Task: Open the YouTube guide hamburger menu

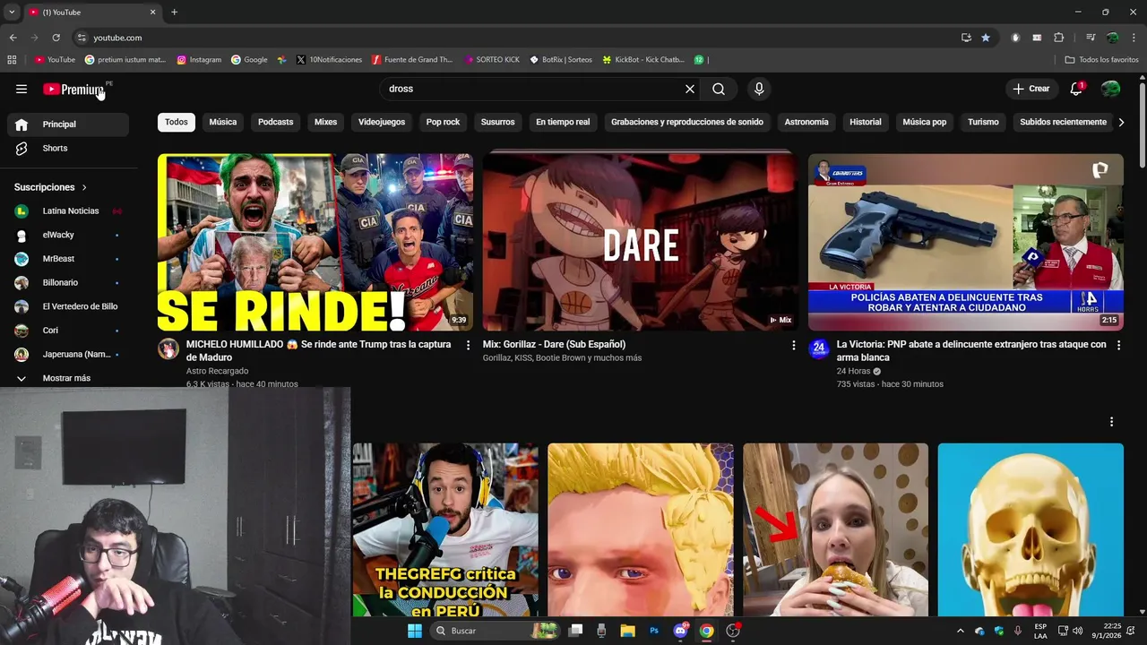Action: [x=22, y=89]
